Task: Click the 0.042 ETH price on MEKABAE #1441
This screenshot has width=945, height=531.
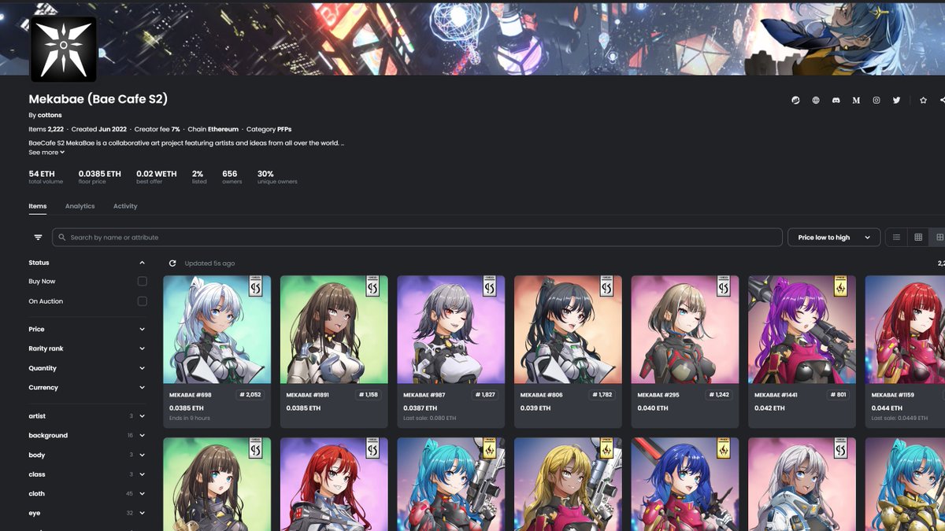Action: click(x=769, y=408)
